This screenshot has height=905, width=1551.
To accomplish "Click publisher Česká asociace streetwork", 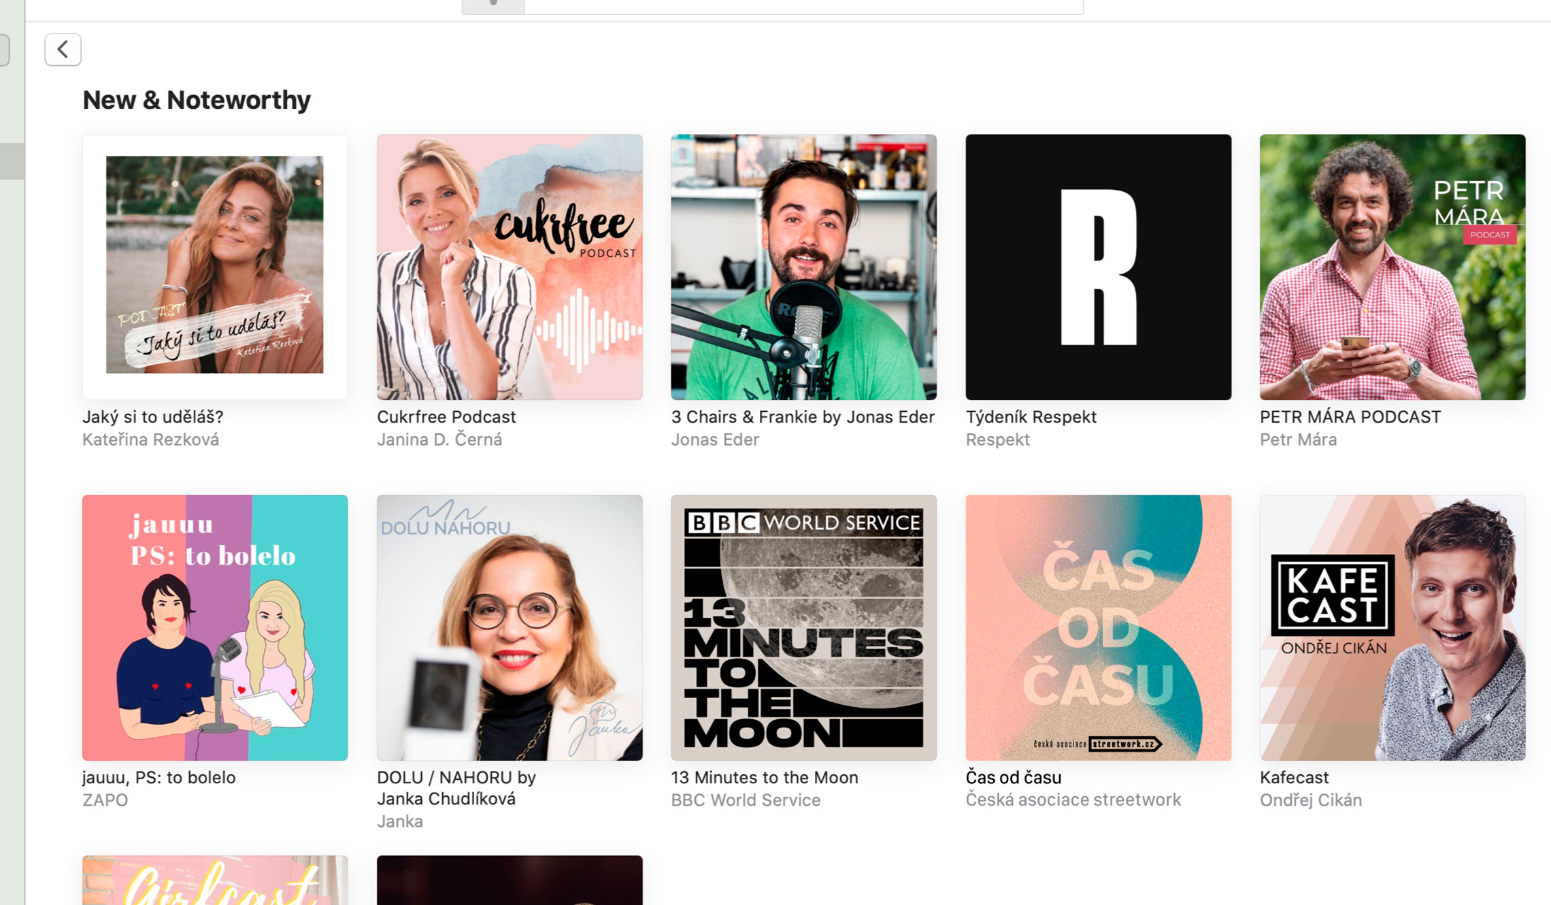I will click(1073, 800).
